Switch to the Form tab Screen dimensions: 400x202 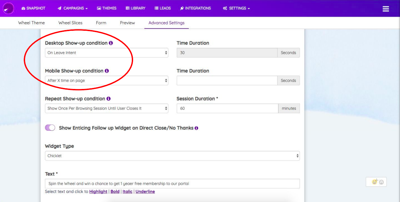coord(101,23)
